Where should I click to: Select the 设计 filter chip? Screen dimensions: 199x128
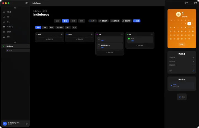click(x=68, y=27)
